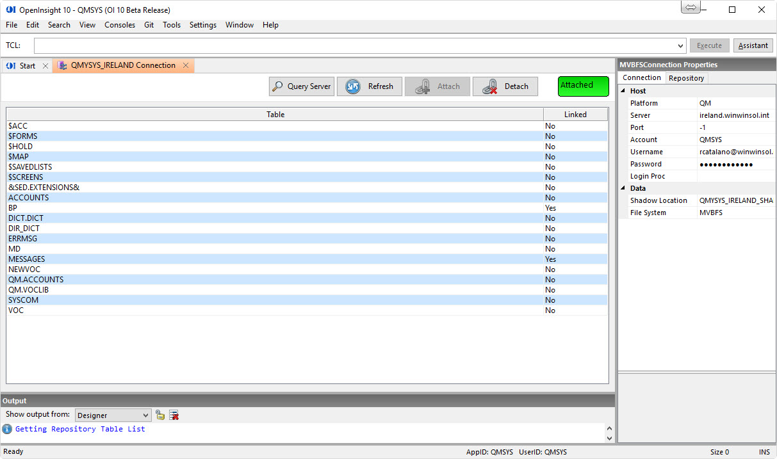Click the Detach button
Screen dimensions: 777x459
point(505,86)
